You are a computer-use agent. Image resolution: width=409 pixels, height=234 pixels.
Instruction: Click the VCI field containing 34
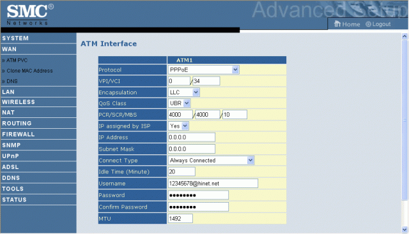click(x=206, y=81)
